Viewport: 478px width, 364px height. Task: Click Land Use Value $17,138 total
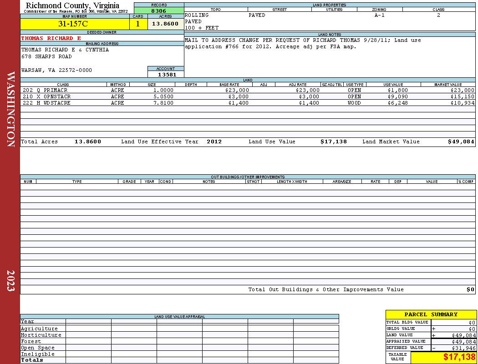click(x=334, y=142)
